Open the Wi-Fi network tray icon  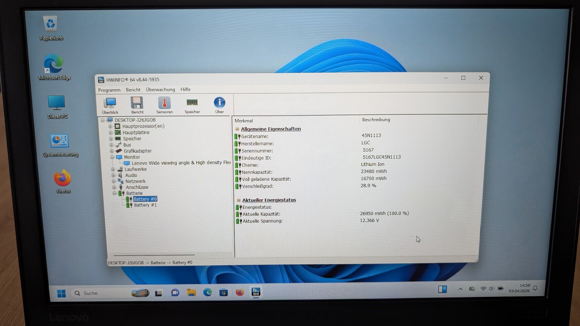[x=483, y=289]
